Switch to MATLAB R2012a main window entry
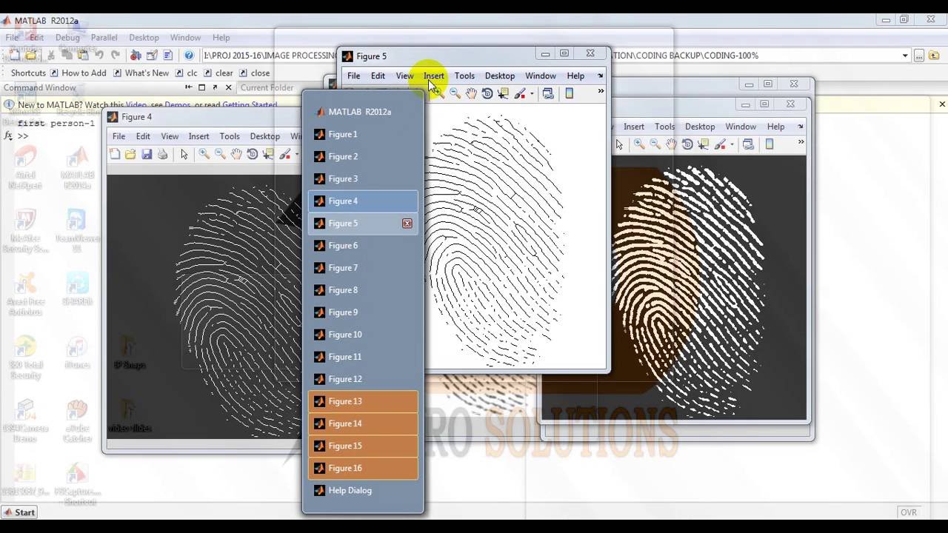Viewport: 948px width, 533px height. [363, 112]
